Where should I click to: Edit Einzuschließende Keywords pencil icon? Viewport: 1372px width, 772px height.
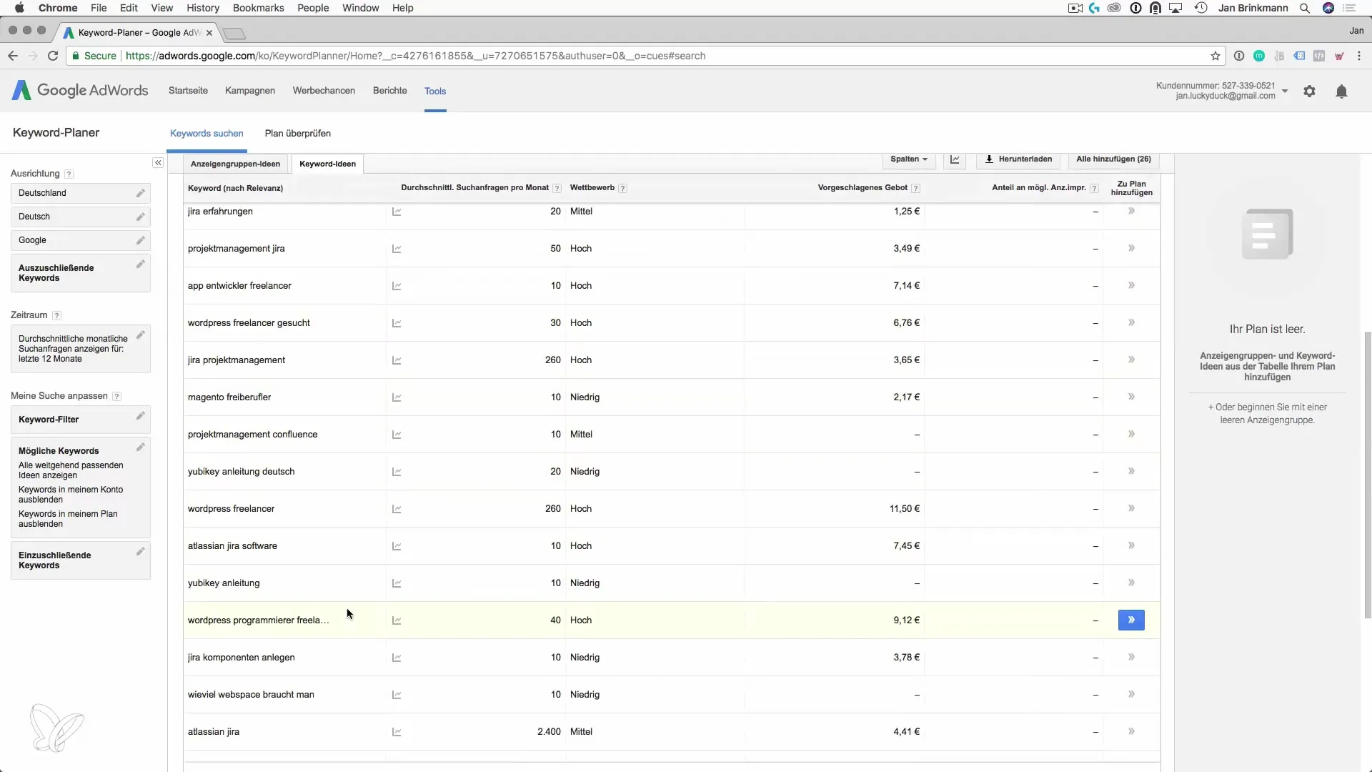[141, 552]
